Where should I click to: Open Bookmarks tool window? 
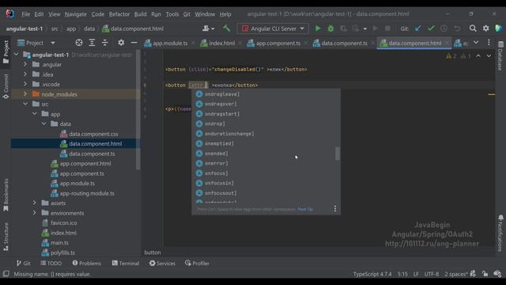[6, 196]
